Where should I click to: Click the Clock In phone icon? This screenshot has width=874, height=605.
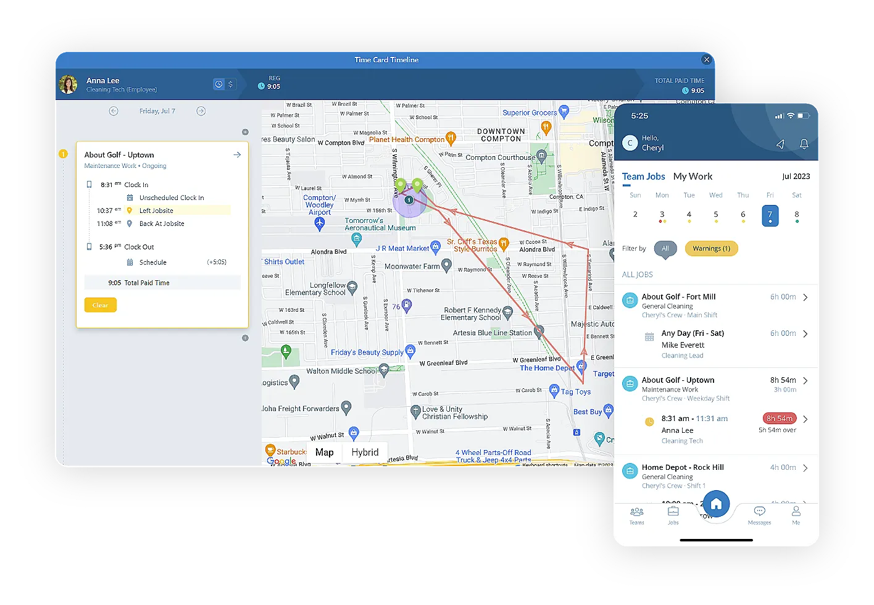tap(89, 185)
